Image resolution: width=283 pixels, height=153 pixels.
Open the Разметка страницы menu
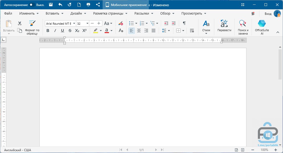tap(110, 13)
